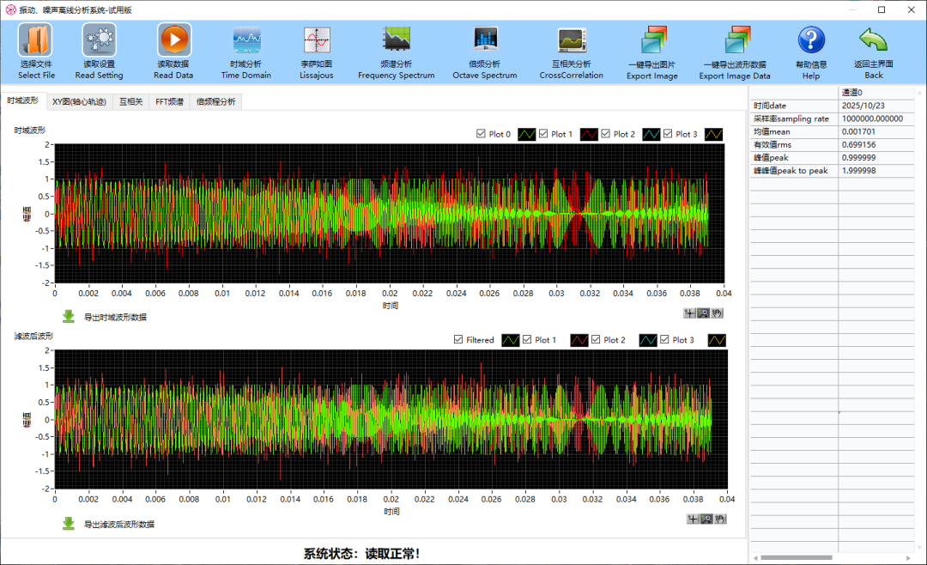Switch to 倍频程分析 tab
The width and height of the screenshot is (927, 565).
click(215, 102)
